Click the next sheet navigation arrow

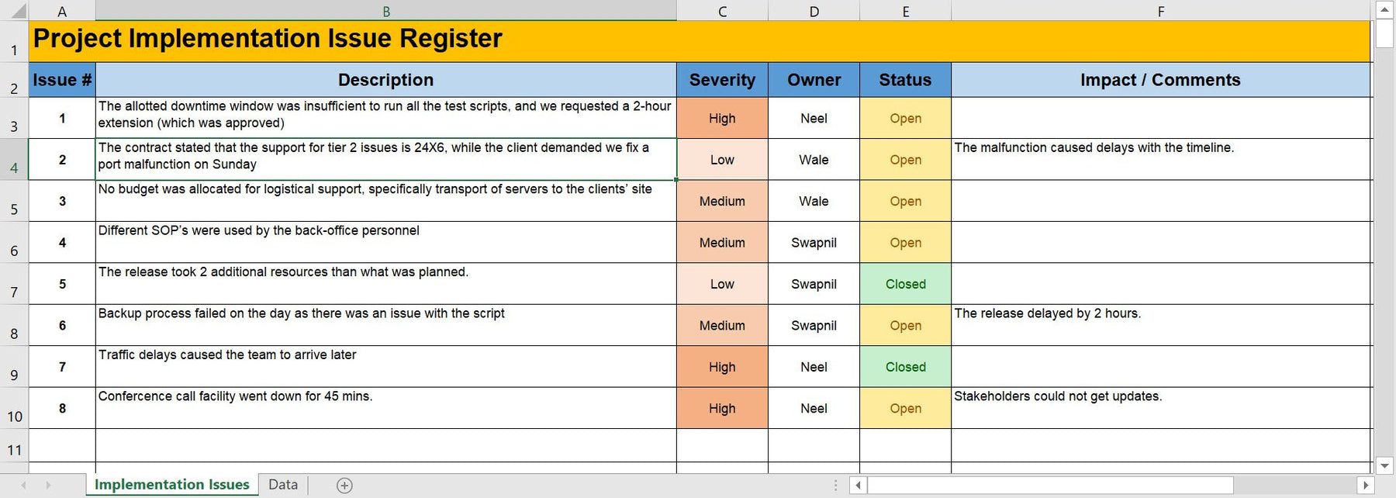click(x=48, y=486)
